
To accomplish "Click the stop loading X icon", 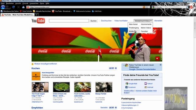I will click(18, 7).
